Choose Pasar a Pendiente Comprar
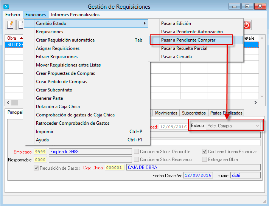 coord(196,40)
